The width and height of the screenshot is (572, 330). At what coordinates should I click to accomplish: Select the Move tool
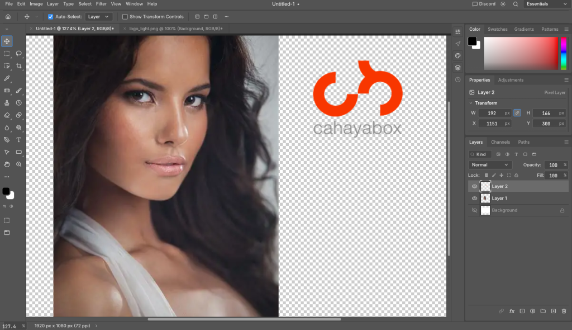click(x=7, y=41)
